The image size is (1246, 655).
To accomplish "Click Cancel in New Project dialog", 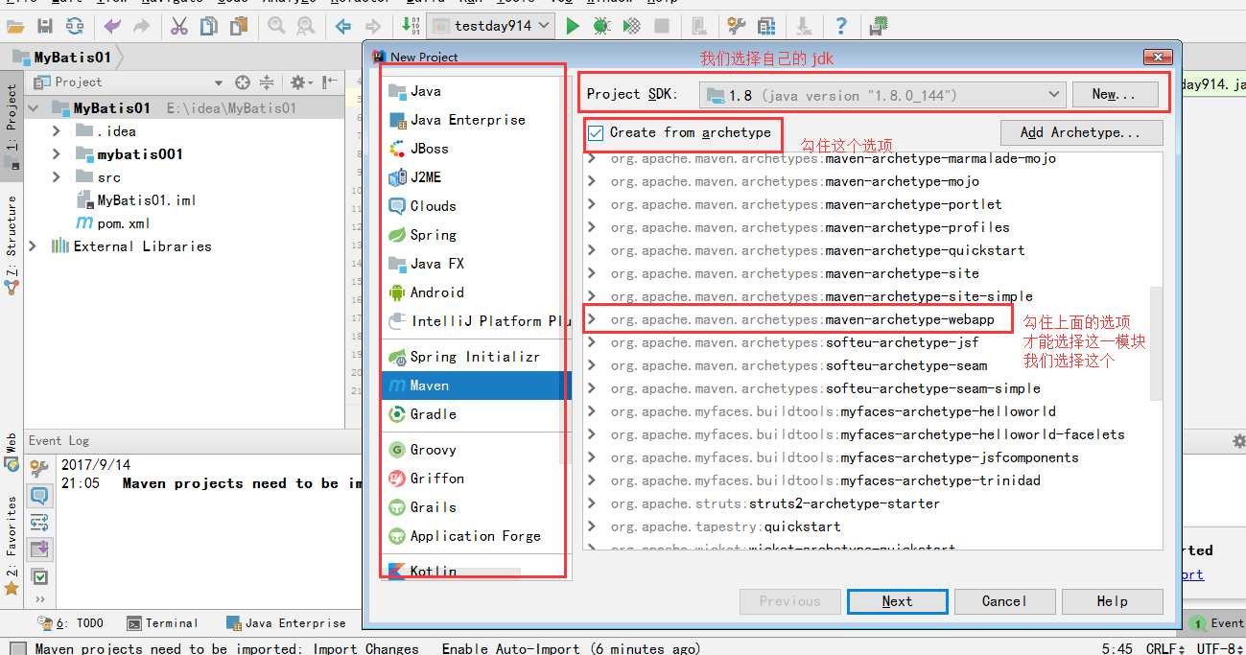I will pos(1004,601).
